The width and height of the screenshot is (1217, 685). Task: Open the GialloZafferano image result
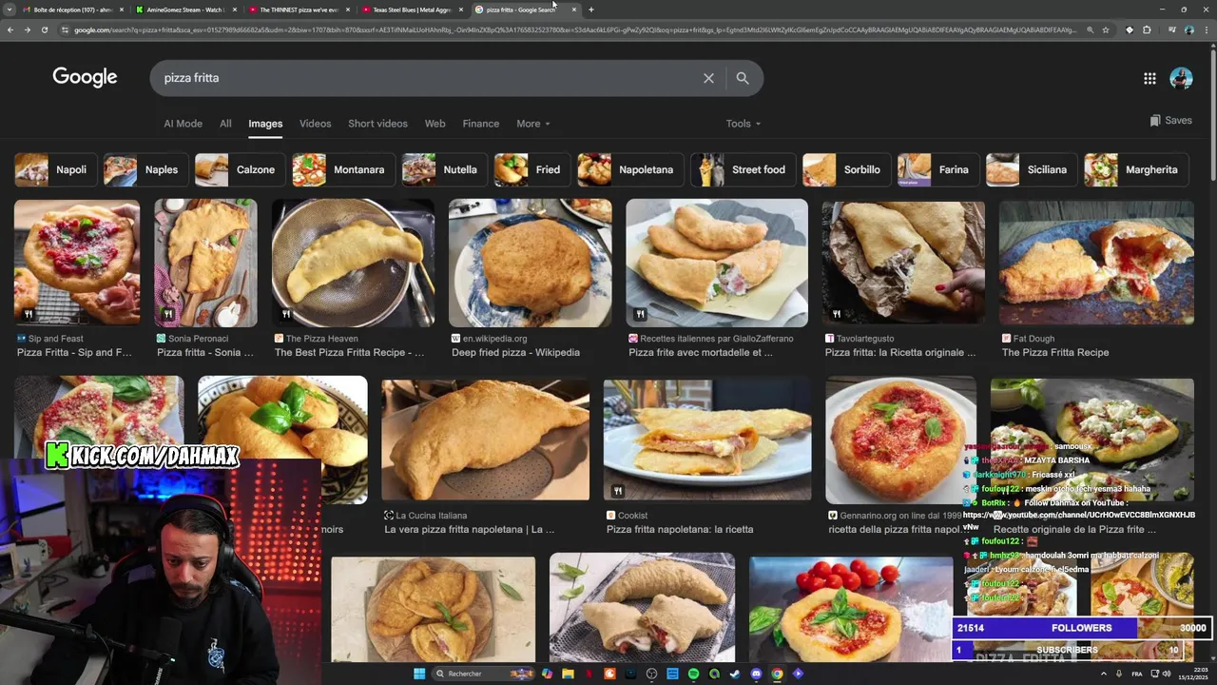[717, 263]
